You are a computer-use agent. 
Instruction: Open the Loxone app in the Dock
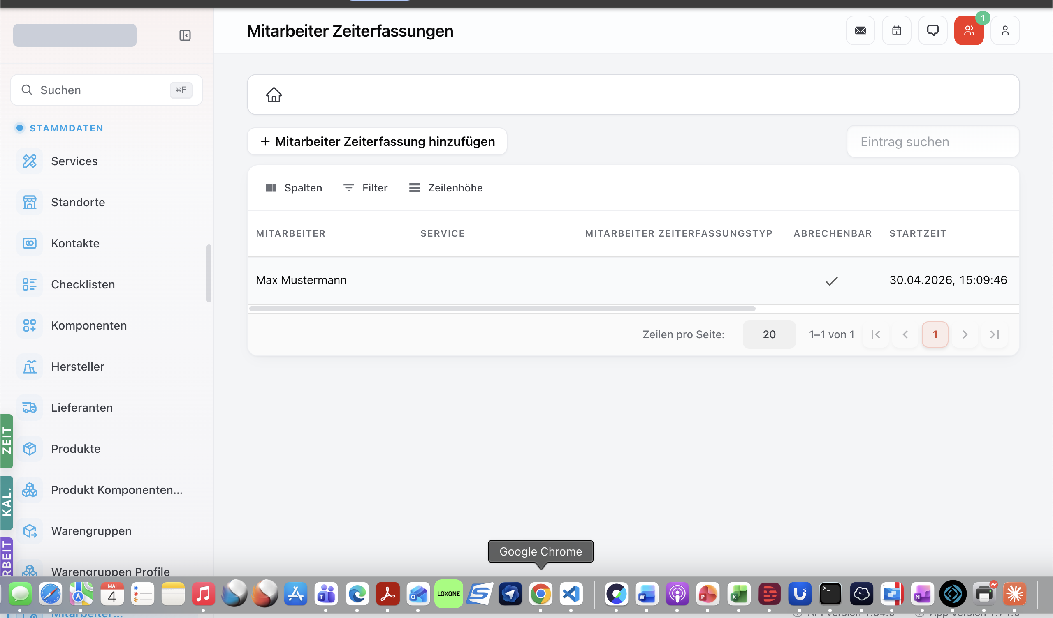448,594
